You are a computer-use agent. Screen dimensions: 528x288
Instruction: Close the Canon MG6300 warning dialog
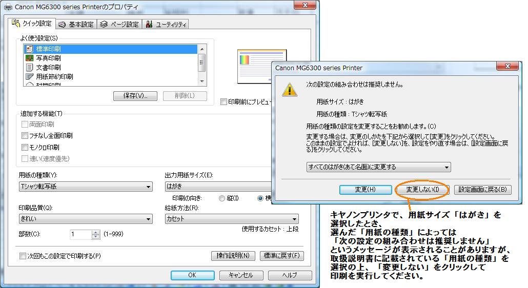coord(507,66)
